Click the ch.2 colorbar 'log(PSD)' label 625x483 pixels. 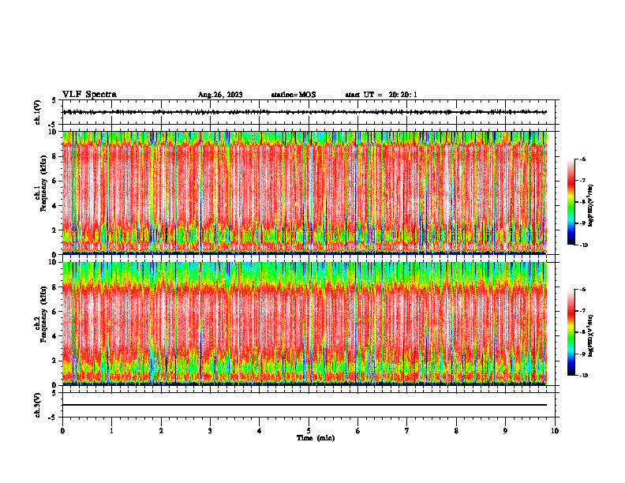590,335
